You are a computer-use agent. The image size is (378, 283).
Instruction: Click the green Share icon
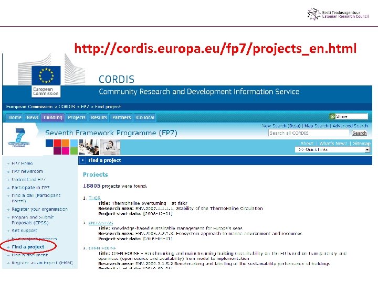[x=332, y=116]
